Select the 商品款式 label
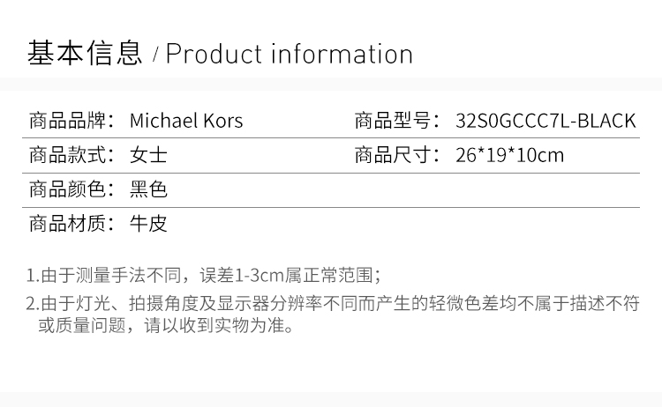Image resolution: width=662 pixels, height=407 pixels. pos(71,155)
